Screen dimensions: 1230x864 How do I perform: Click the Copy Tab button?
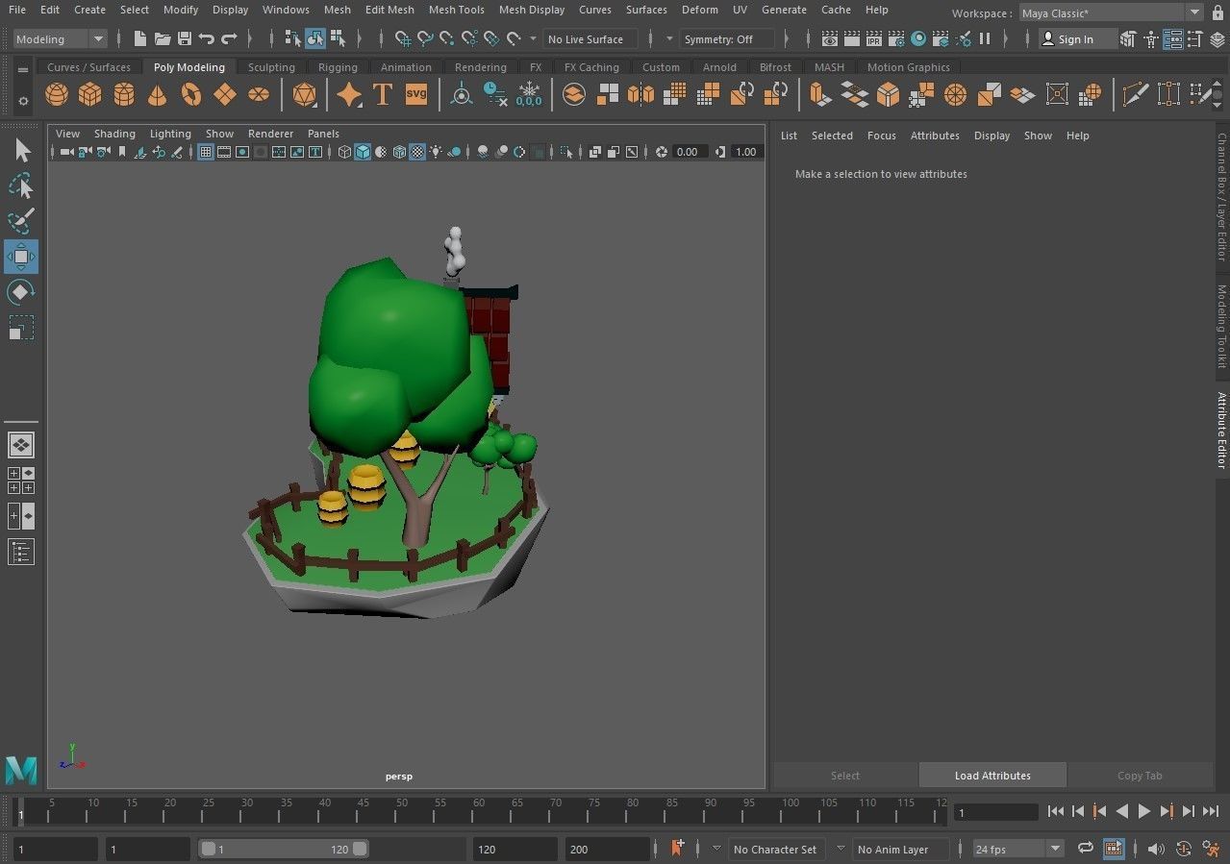coord(1140,776)
